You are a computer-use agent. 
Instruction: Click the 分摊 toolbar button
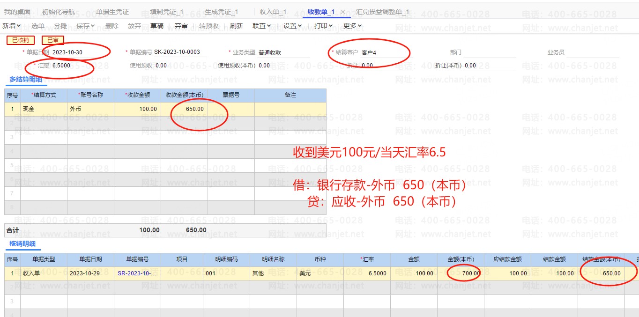click(x=60, y=26)
